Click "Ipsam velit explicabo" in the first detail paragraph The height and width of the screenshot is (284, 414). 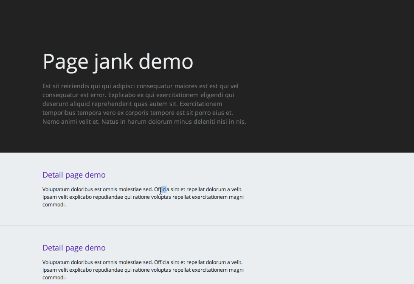pos(67,197)
